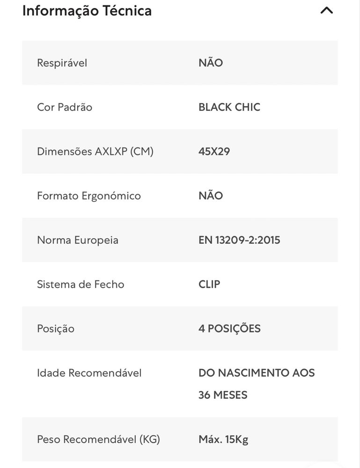The height and width of the screenshot is (468, 360).
Task: Click the 4 POSIÇÕES value
Action: coord(229,329)
